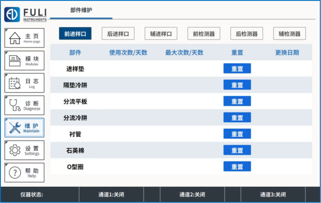Click the 部件 column header
The height and width of the screenshot is (203, 321).
click(x=75, y=53)
